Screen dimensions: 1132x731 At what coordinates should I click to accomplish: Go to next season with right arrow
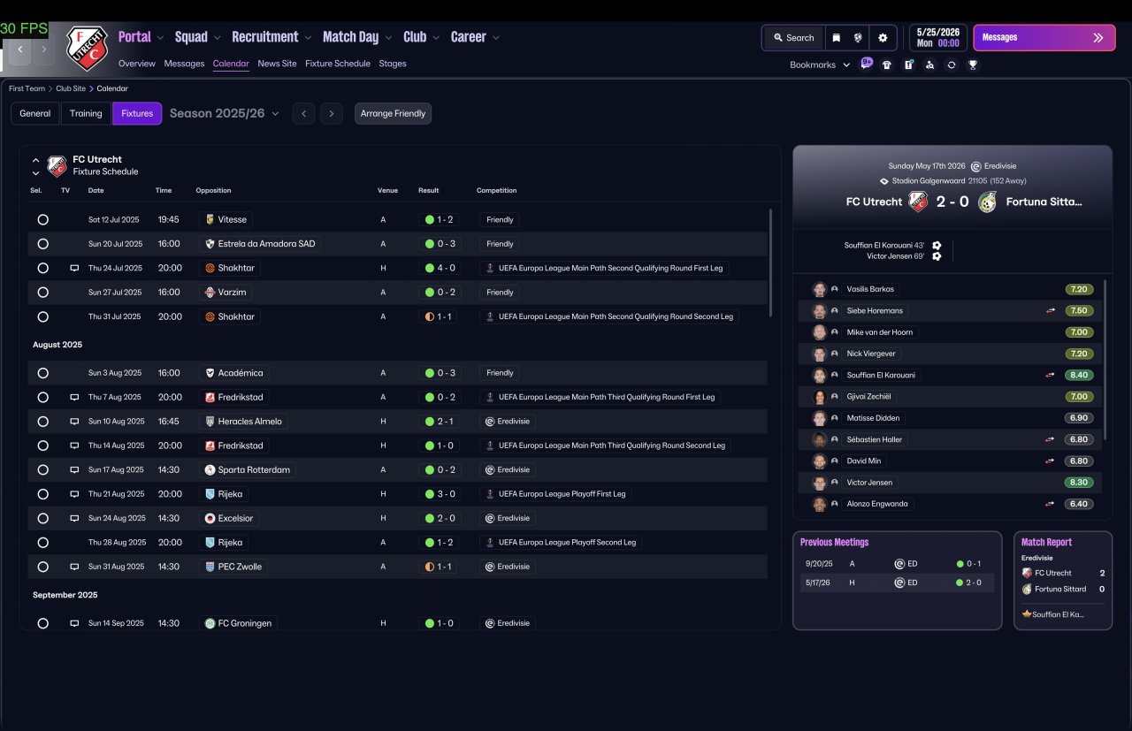click(332, 113)
